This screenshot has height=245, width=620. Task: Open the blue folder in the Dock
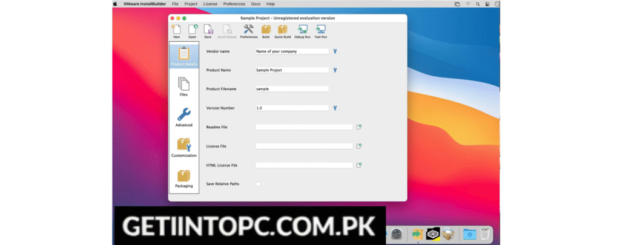(x=469, y=234)
